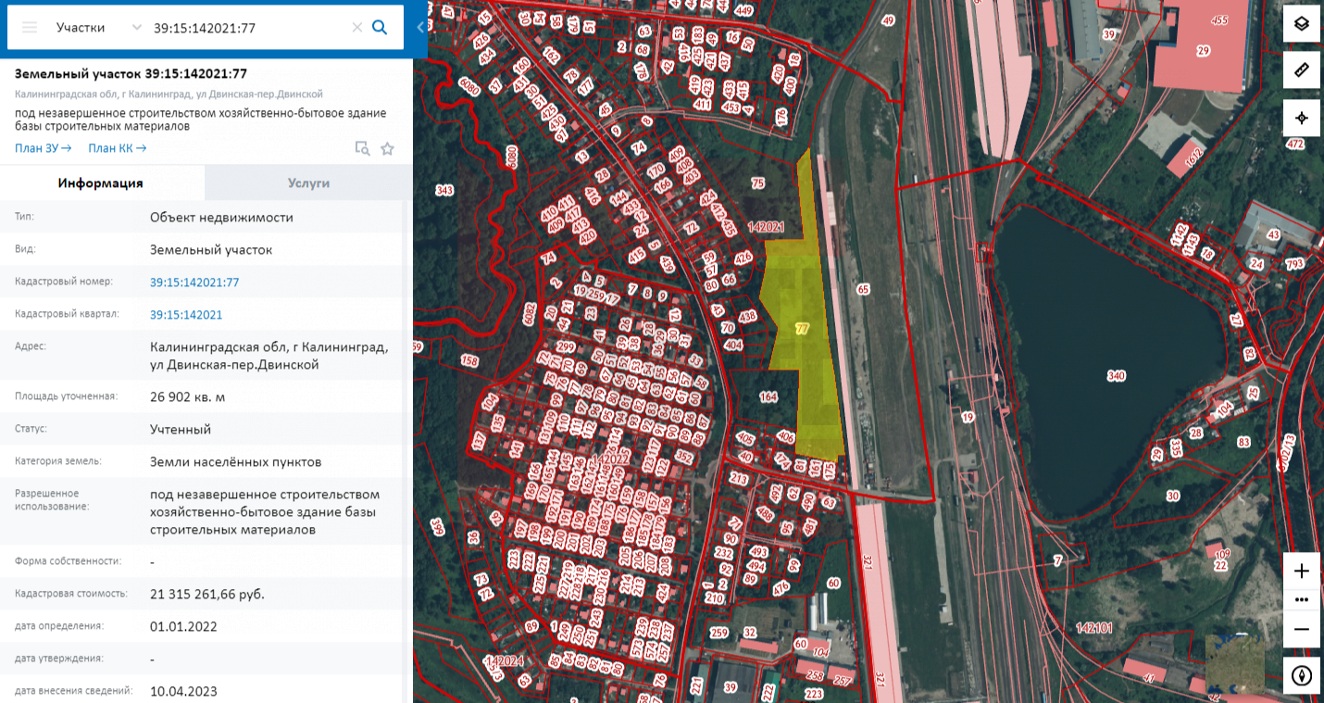1324x703 pixels.
Task: Switch to the Услуги tab
Action: [x=308, y=183]
